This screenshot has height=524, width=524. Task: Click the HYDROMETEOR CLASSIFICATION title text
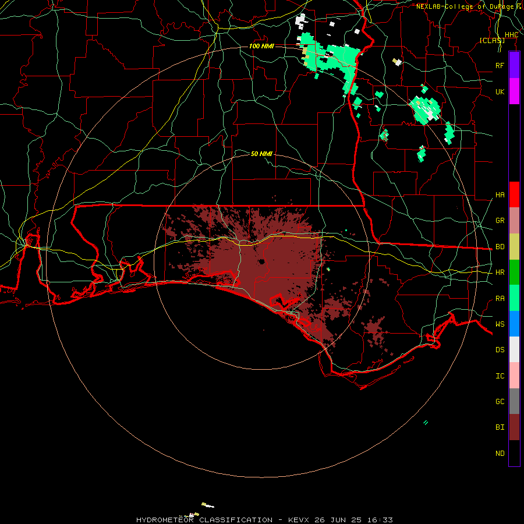(x=204, y=520)
